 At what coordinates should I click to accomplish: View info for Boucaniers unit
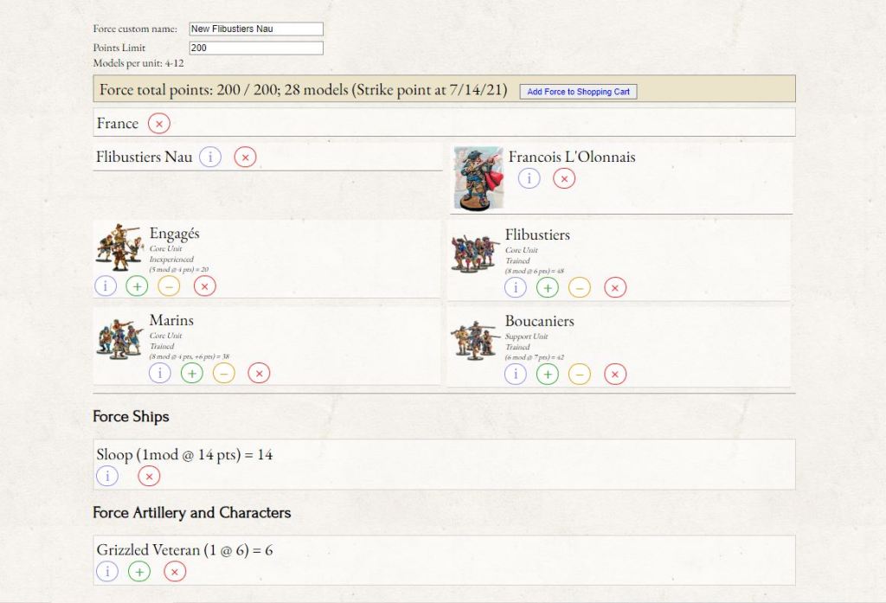(x=515, y=374)
